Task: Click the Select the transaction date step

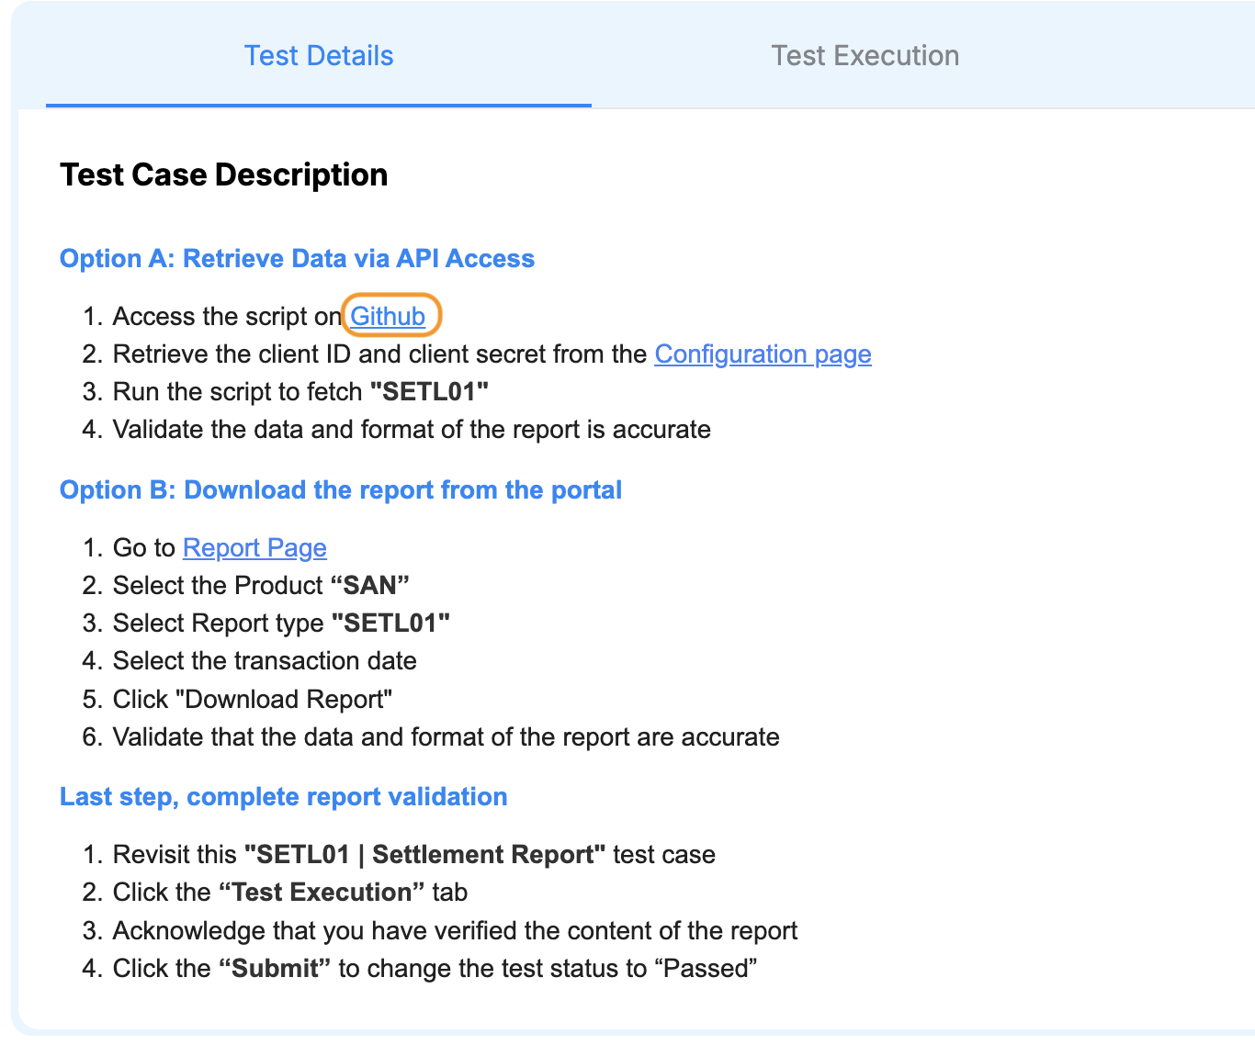Action: (264, 660)
